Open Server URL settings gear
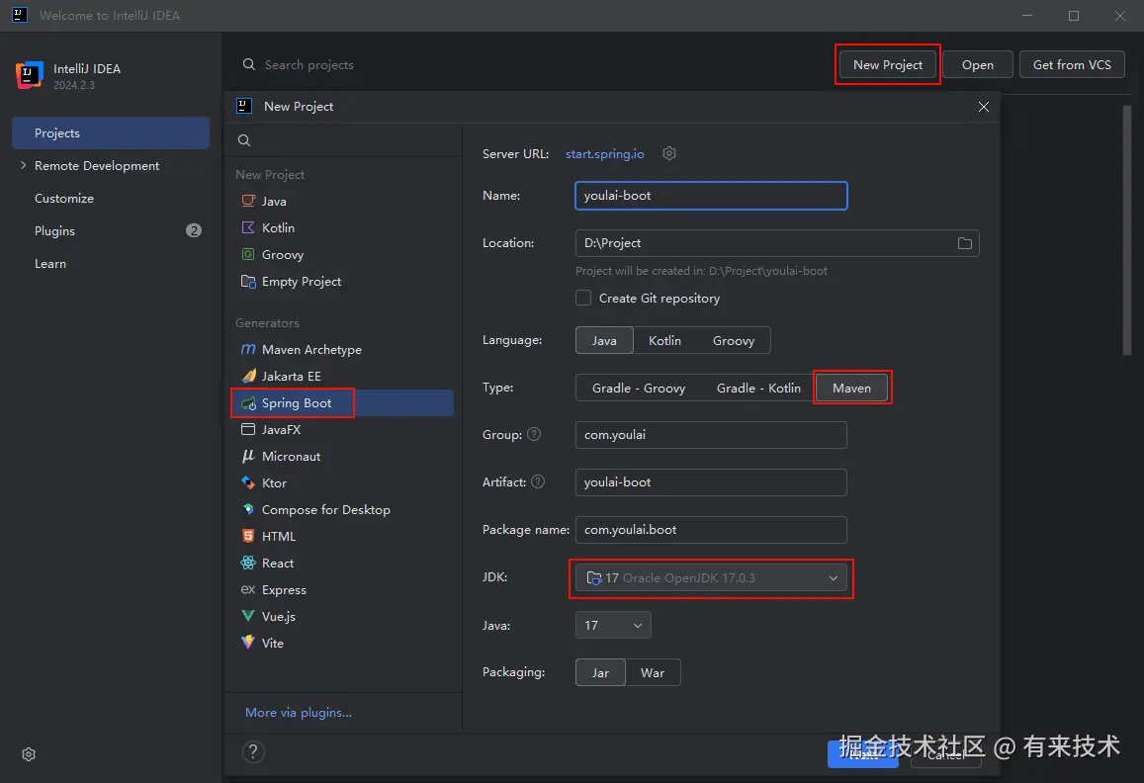Viewport: 1144px width, 783px height. pyautogui.click(x=669, y=153)
